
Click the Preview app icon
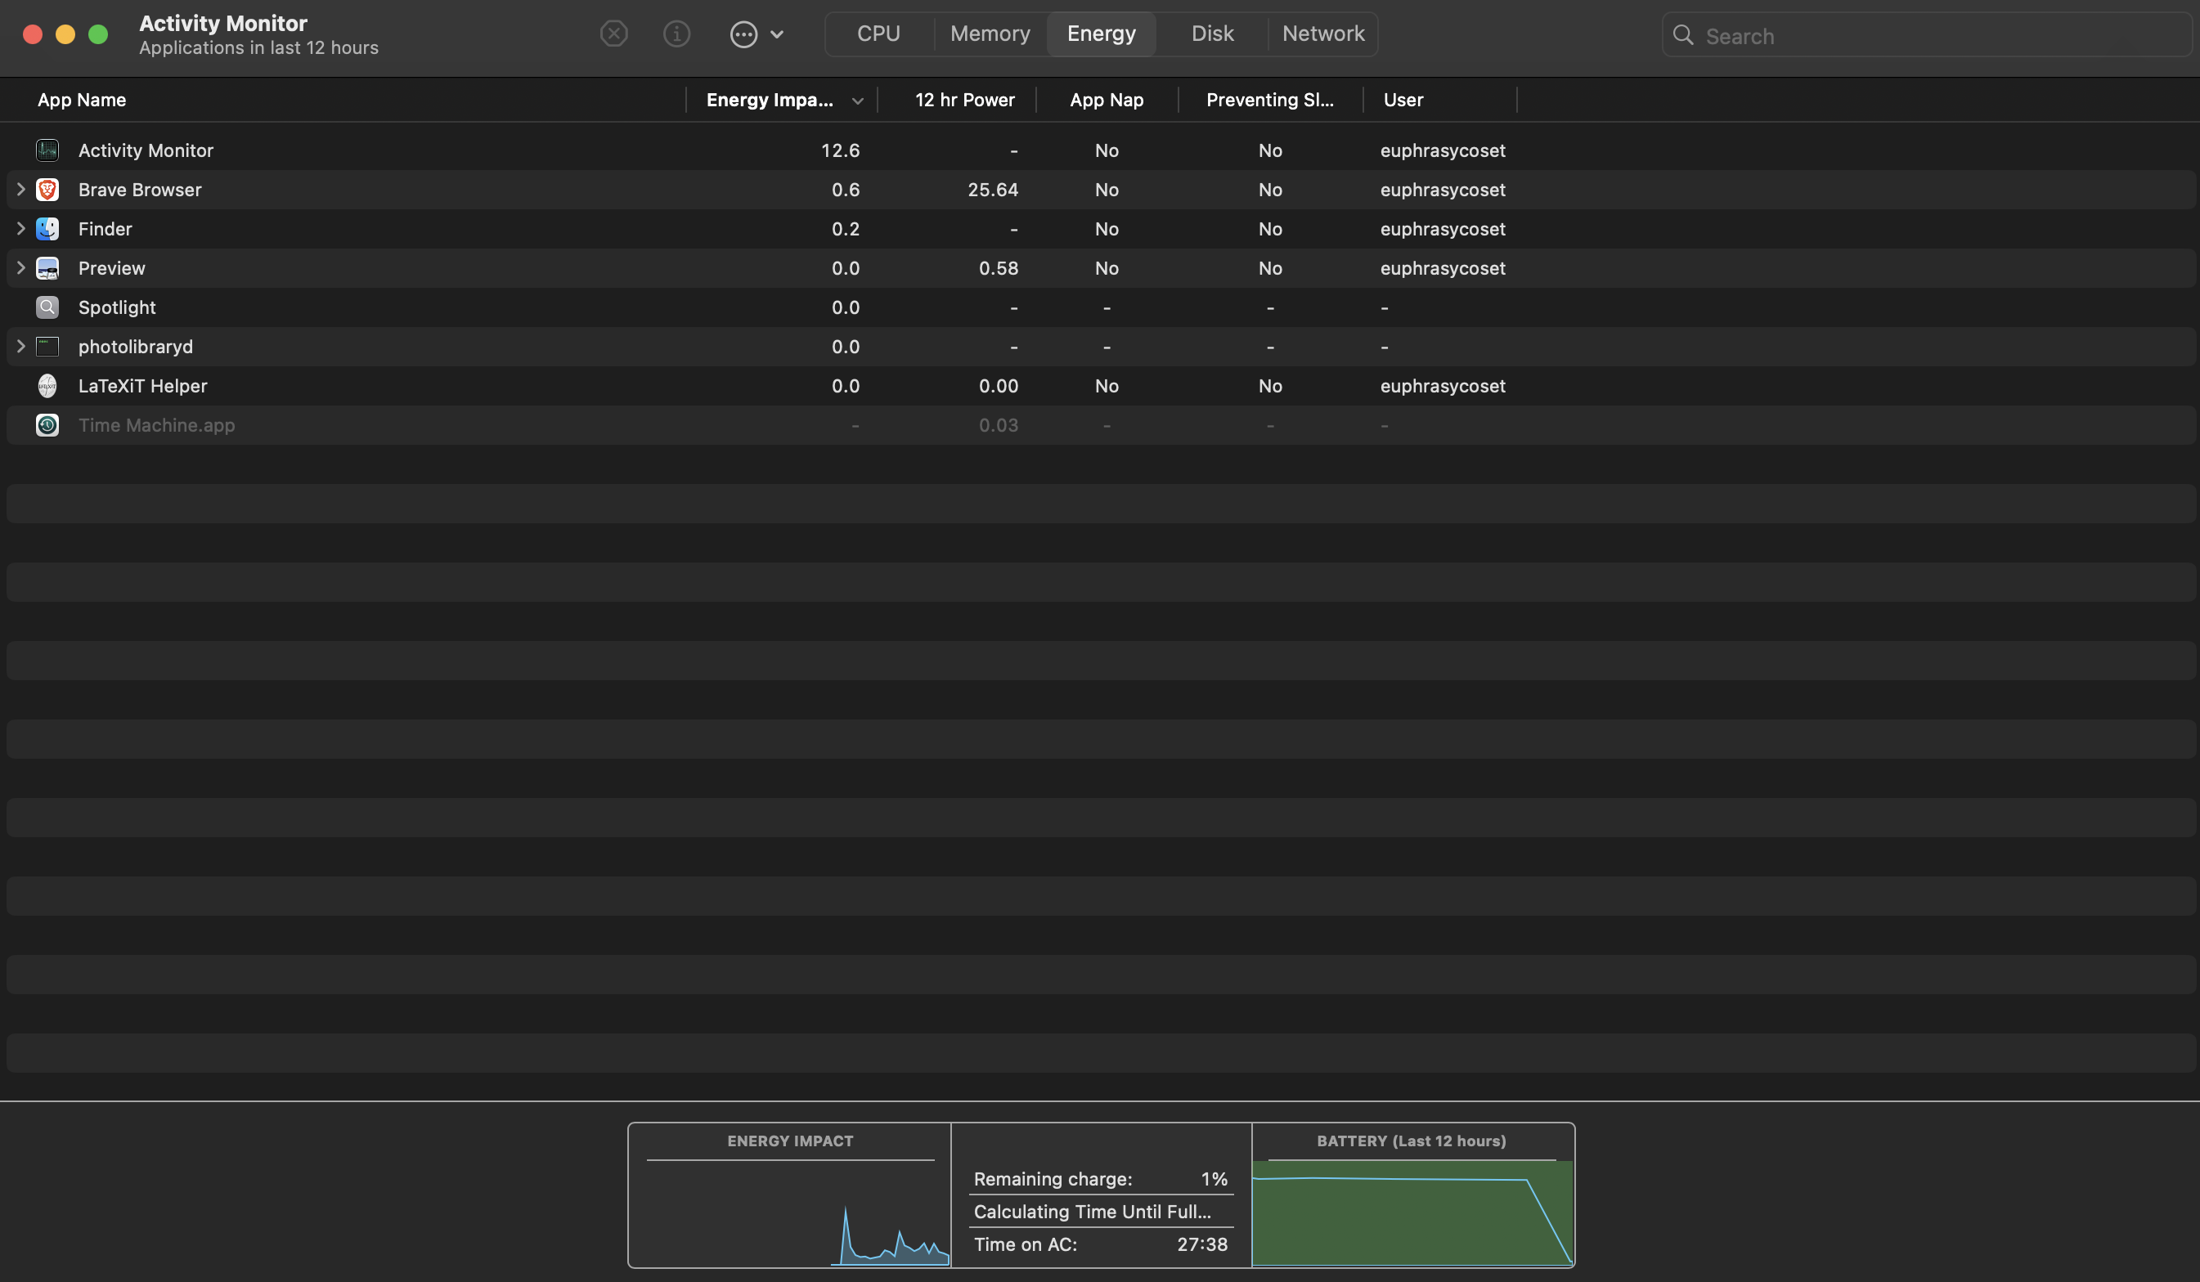[47, 268]
